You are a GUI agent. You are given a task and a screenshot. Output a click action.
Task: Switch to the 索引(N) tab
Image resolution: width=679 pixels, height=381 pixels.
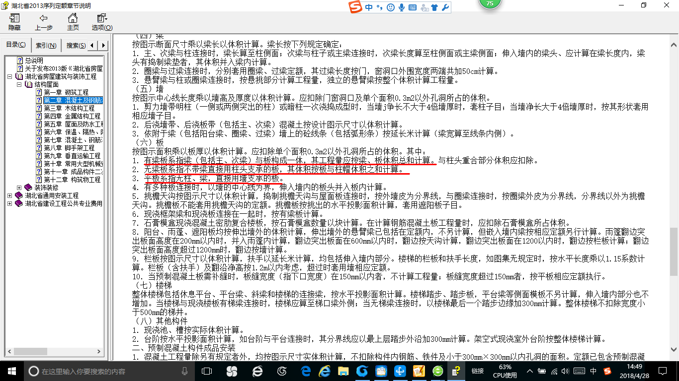coord(46,45)
